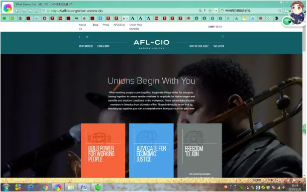Follow the Union Plus Benefits link

pos(136,27)
